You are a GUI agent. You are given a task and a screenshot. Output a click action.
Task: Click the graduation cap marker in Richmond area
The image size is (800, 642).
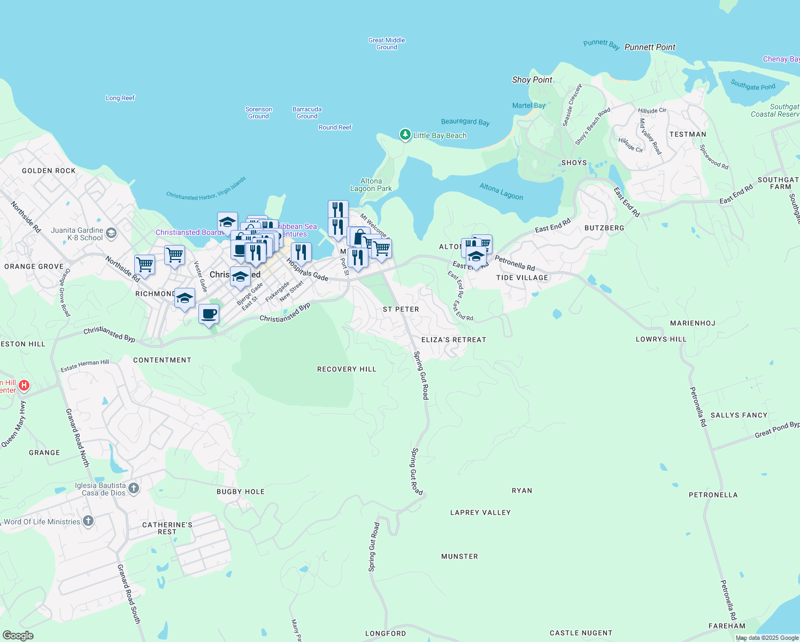click(x=184, y=298)
